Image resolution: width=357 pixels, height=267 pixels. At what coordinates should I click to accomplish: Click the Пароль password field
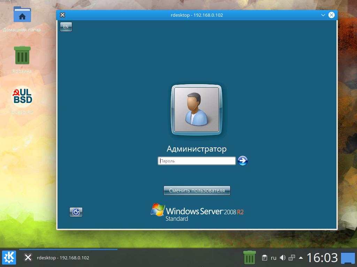click(x=197, y=161)
